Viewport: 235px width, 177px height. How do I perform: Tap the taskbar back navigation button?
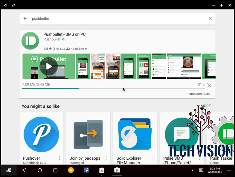[24, 170]
